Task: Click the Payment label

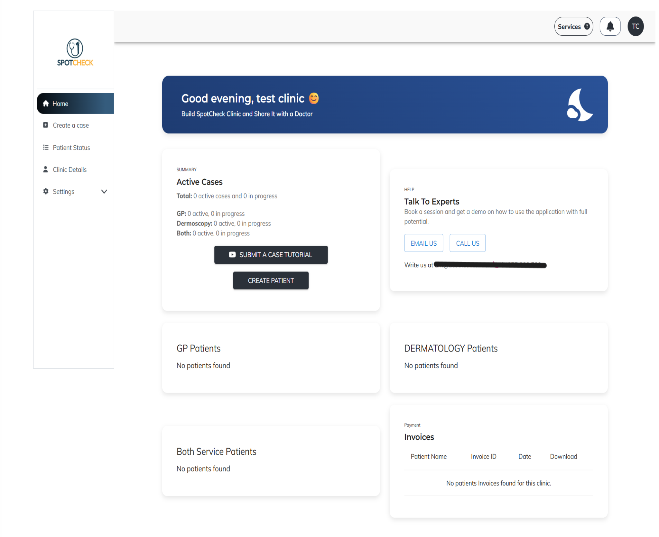Action: click(412, 425)
